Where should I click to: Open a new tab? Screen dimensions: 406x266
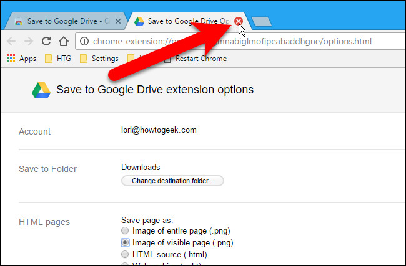pos(262,21)
